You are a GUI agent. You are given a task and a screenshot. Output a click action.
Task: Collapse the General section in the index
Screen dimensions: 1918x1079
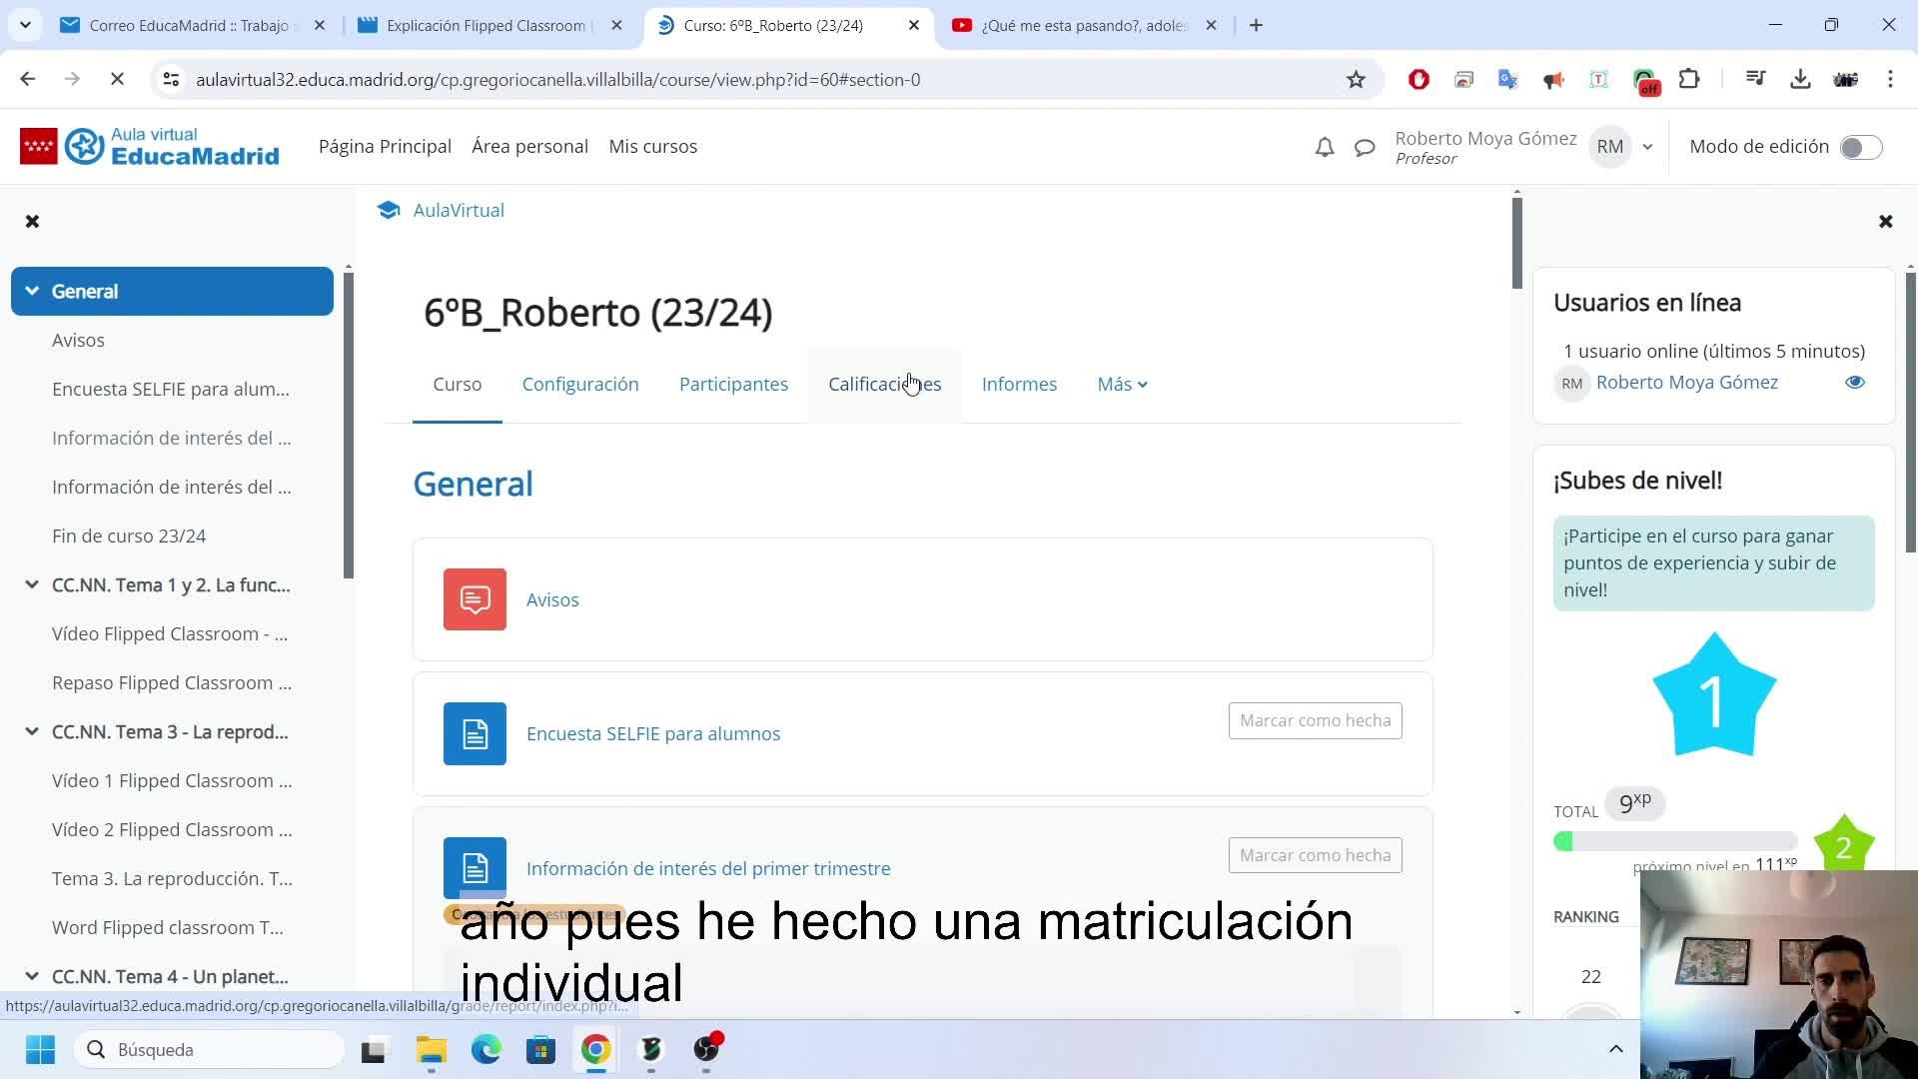coord(32,291)
